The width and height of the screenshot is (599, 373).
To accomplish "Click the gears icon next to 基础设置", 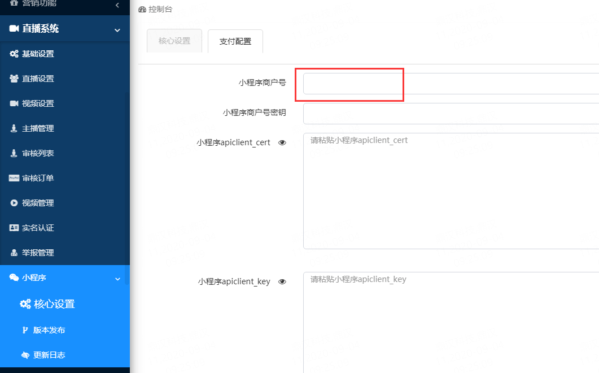I will click(x=14, y=54).
